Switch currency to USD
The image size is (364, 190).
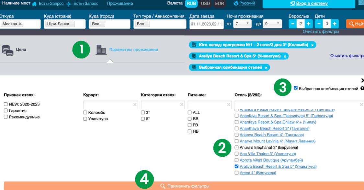tap(205, 4)
